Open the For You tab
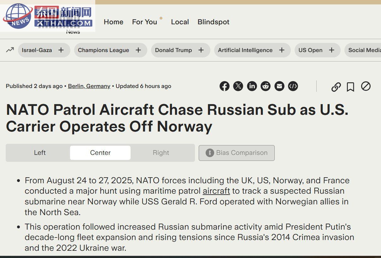The image size is (381, 258). (144, 22)
